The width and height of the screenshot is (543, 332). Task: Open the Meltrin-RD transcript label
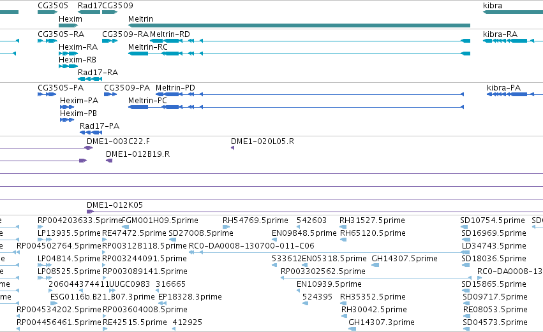tap(170, 34)
